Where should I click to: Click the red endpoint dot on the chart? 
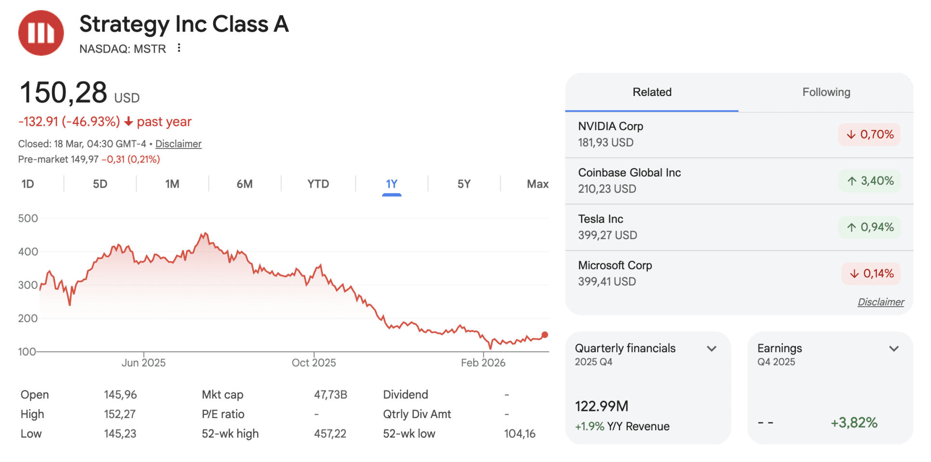(545, 335)
